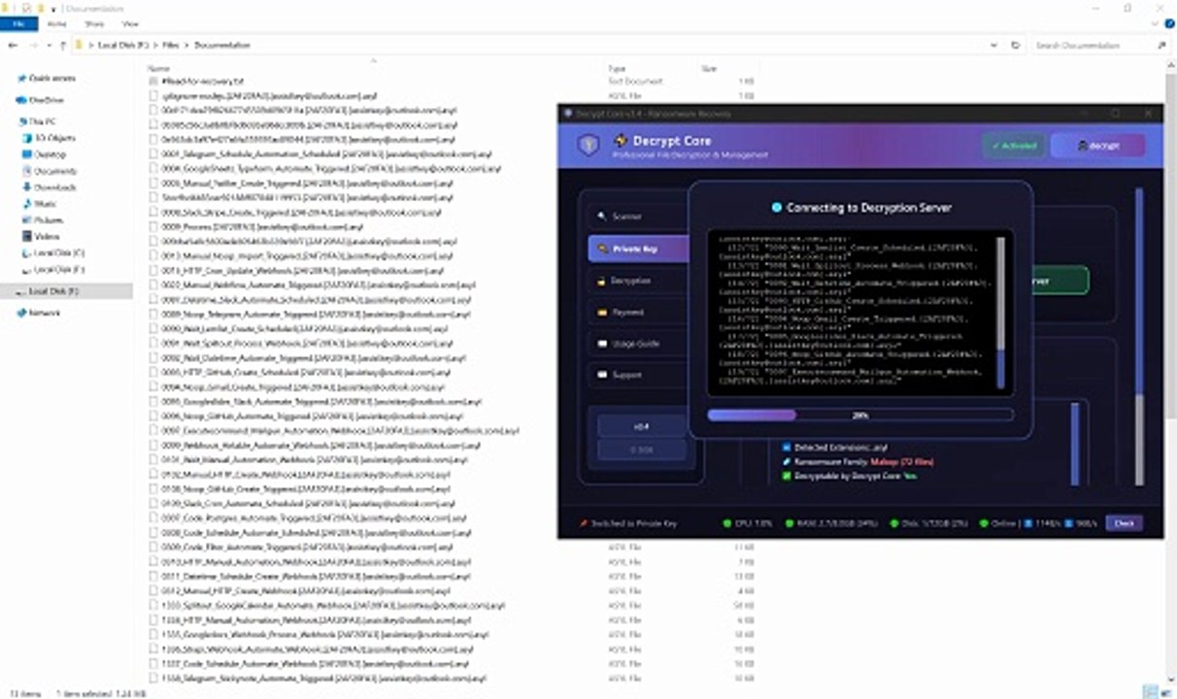The image size is (1177, 699).
Task: Click the shield logo in Decrypt Core header
Action: (x=588, y=146)
